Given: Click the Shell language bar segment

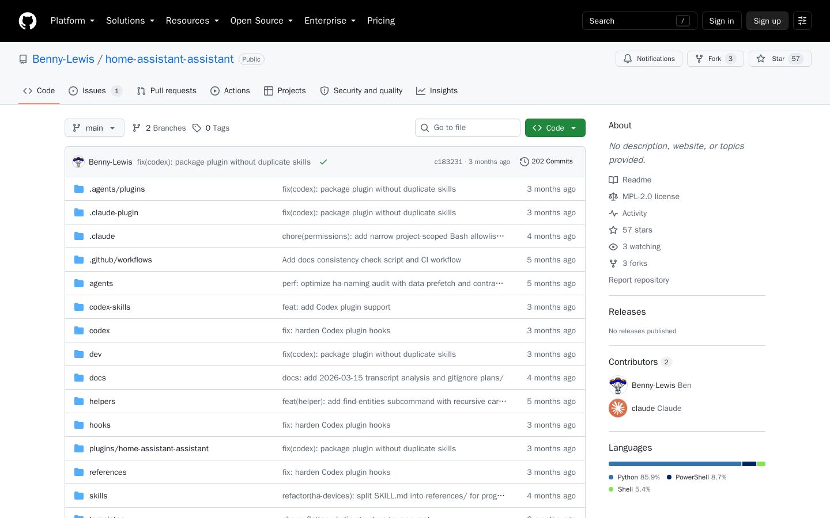Looking at the screenshot, I should 761,464.
